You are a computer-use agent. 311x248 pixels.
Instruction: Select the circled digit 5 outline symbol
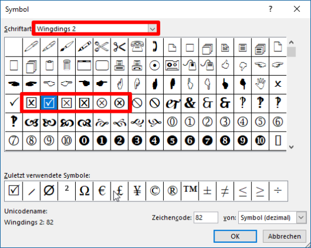(x=260, y=122)
